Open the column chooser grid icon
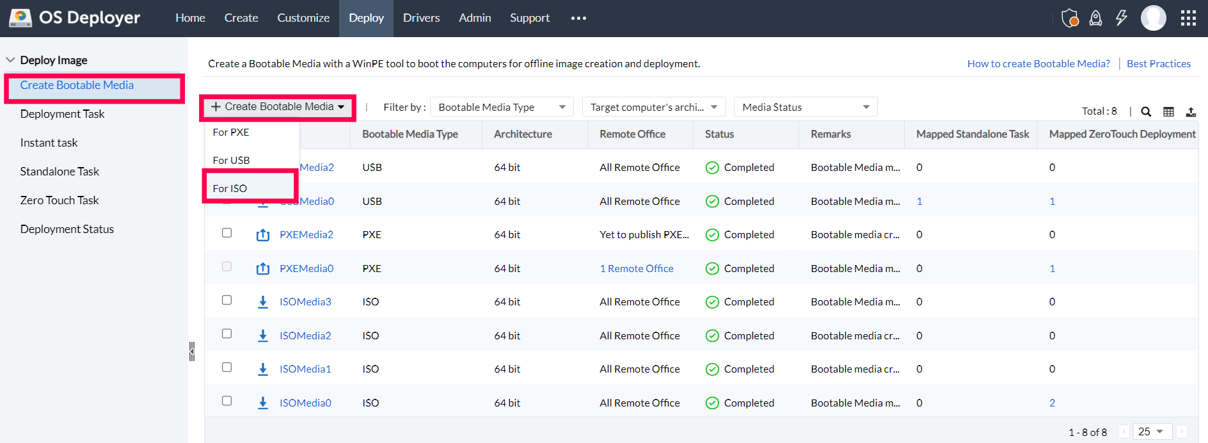 tap(1168, 111)
